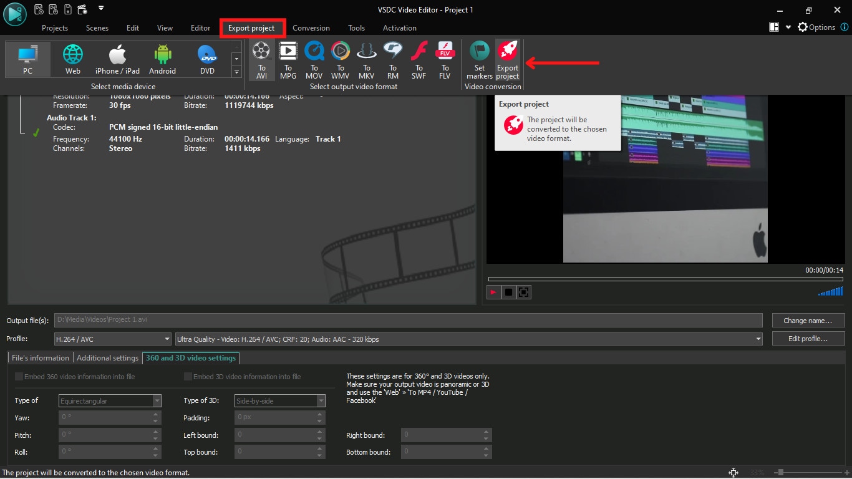
Task: Enable Embed 360 video information checkbox
Action: tap(19, 377)
